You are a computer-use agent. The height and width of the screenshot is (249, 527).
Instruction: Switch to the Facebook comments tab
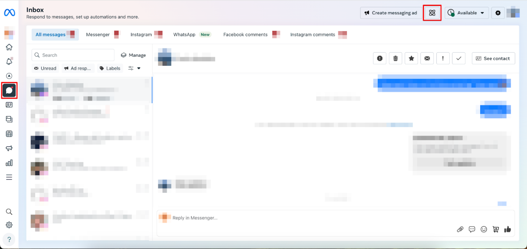(x=246, y=35)
